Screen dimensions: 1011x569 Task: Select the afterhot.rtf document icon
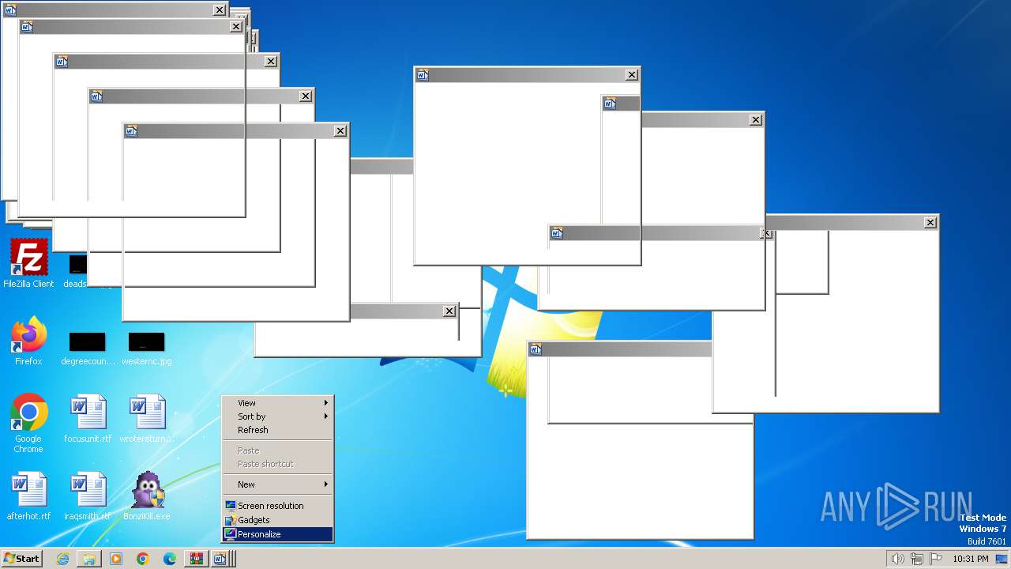[x=28, y=496]
